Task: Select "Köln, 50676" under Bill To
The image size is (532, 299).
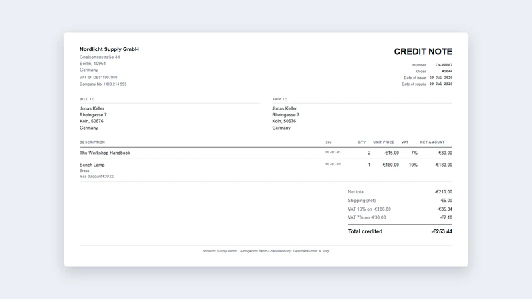Action: coord(92,121)
